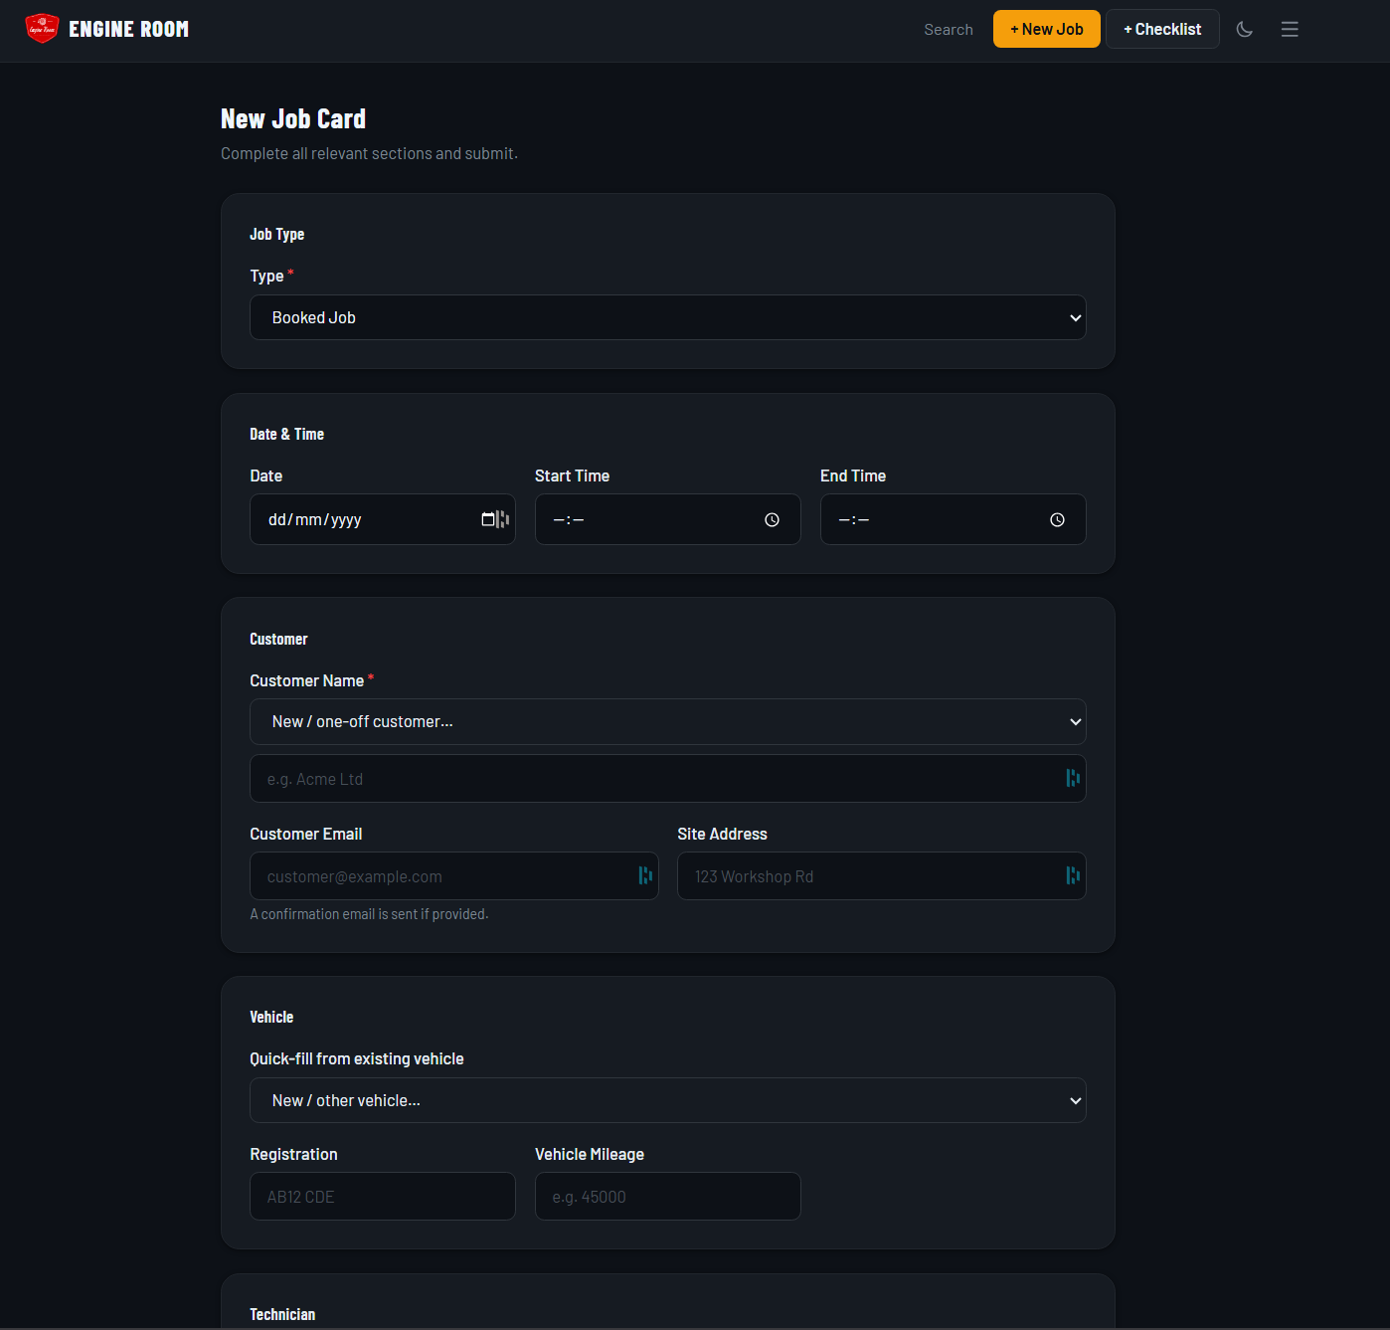The width and height of the screenshot is (1390, 1330).
Task: Click the Search link in the header
Action: (x=948, y=30)
